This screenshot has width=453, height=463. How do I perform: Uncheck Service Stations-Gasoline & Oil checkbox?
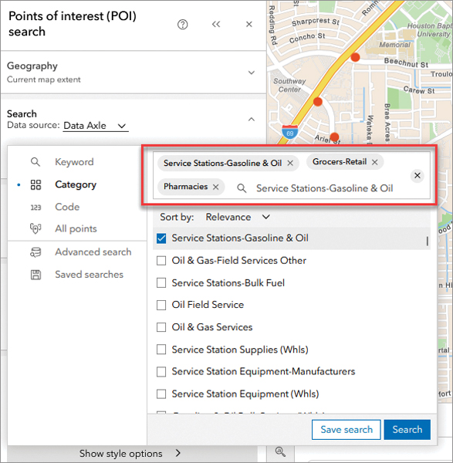pos(161,238)
